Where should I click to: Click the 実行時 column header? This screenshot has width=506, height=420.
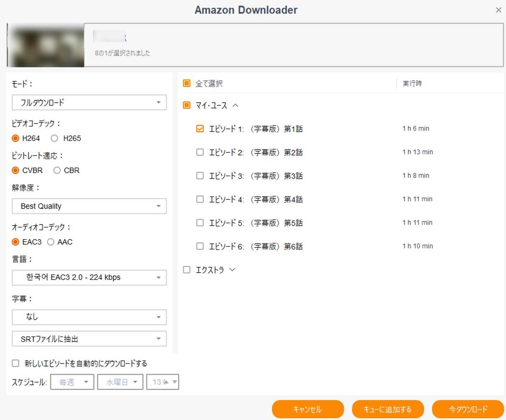(x=412, y=83)
